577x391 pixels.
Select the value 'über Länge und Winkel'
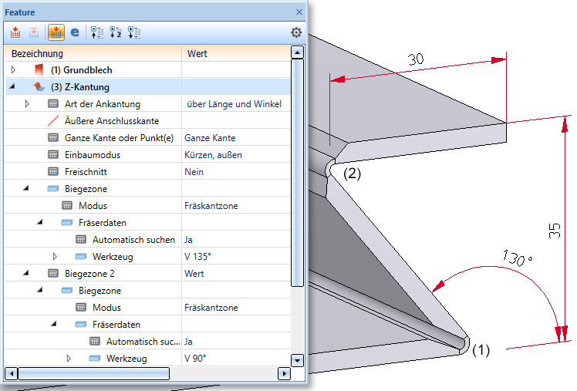pyautogui.click(x=234, y=104)
